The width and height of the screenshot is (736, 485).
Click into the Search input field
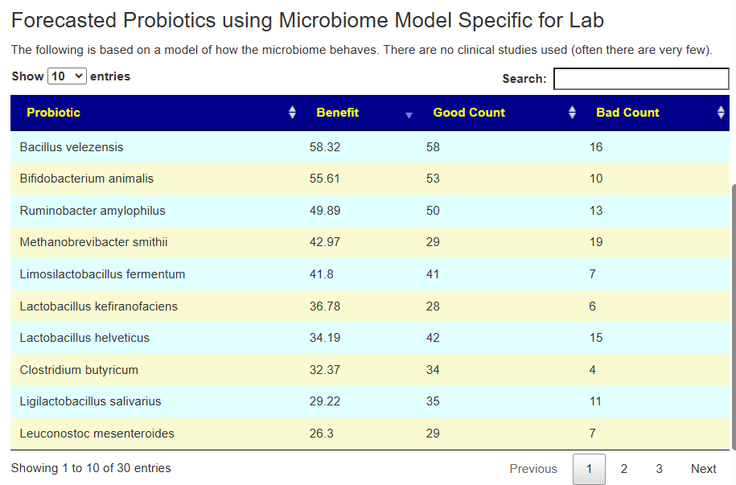641,79
